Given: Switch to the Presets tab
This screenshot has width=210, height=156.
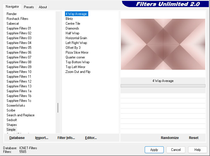Looking at the screenshot, I should pos(29,7).
